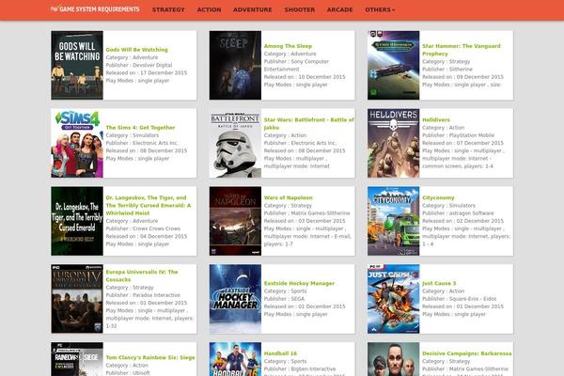The image size is (564, 376).
Task: Follow the Among The Sleep title link
Action: pos(289,46)
